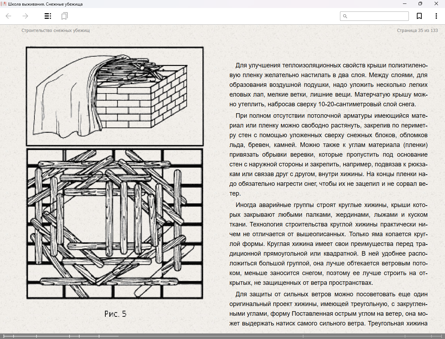Click the magnifier icon in search box
Viewport: 445px width, 339px height.
[345, 16]
